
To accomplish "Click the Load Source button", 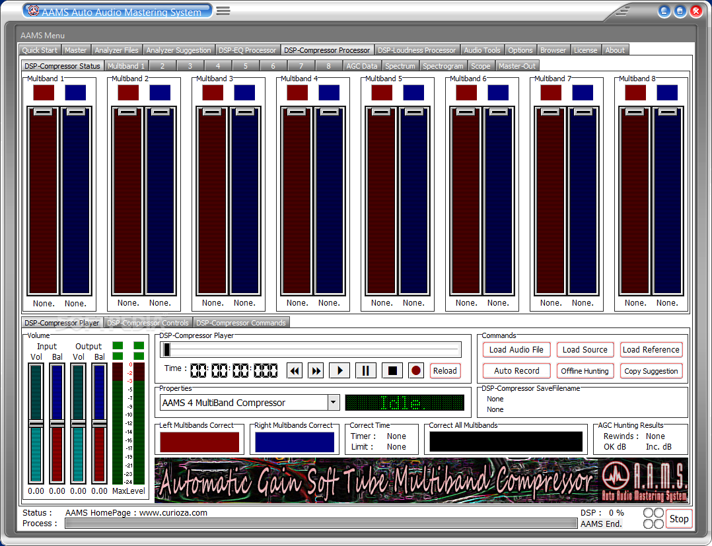I will click(x=585, y=349).
